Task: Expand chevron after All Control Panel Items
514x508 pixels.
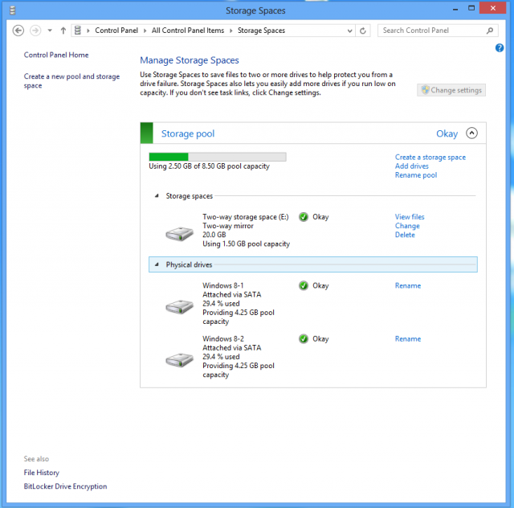Action: (x=231, y=31)
